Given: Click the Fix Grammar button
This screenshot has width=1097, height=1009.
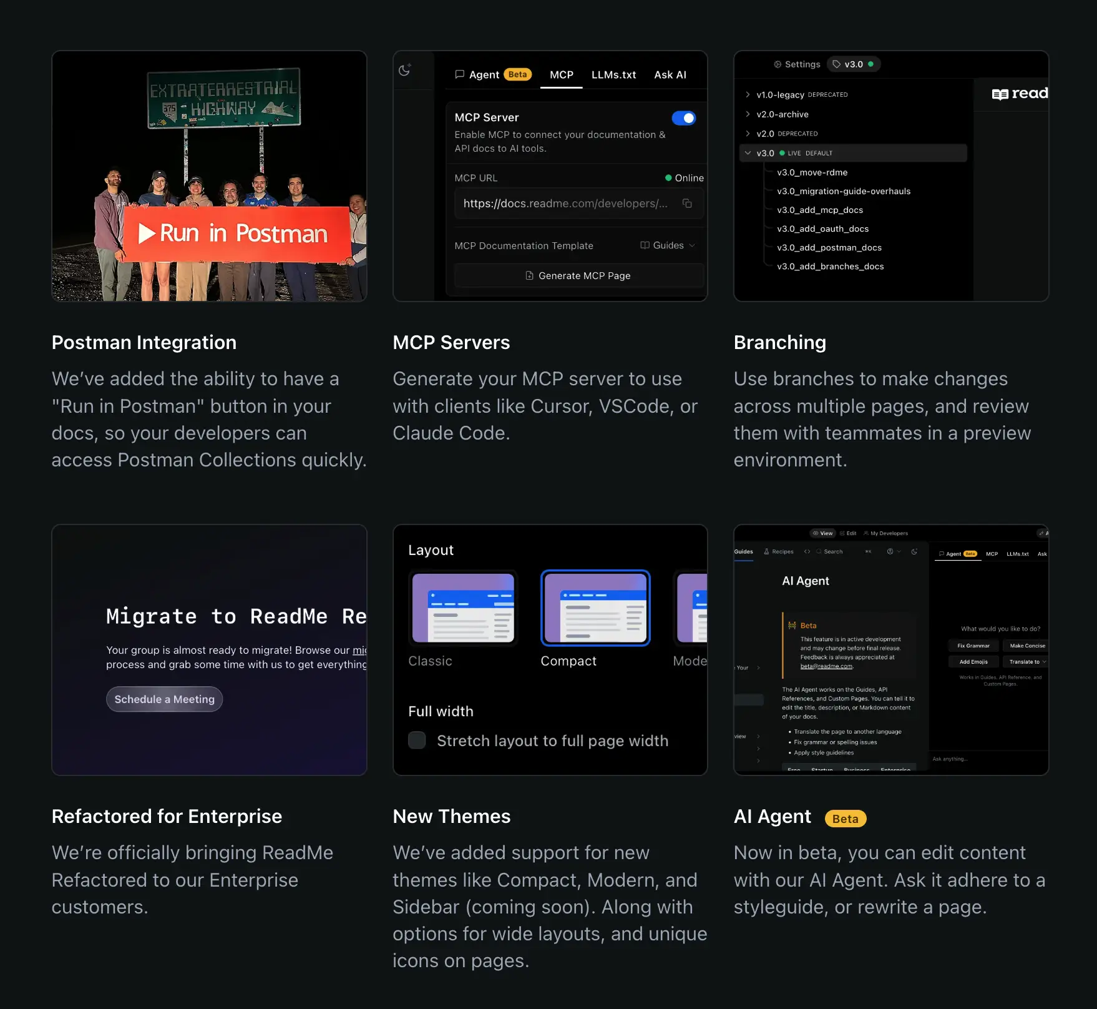Looking at the screenshot, I should click(973, 646).
